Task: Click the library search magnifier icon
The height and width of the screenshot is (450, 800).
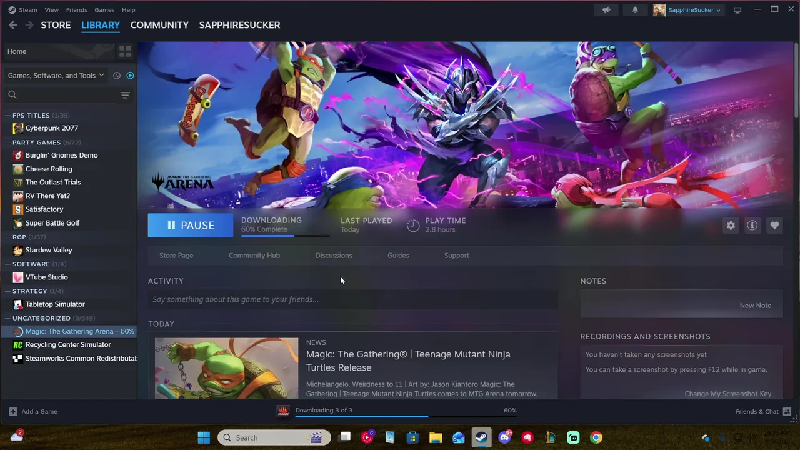Action: click(x=12, y=95)
